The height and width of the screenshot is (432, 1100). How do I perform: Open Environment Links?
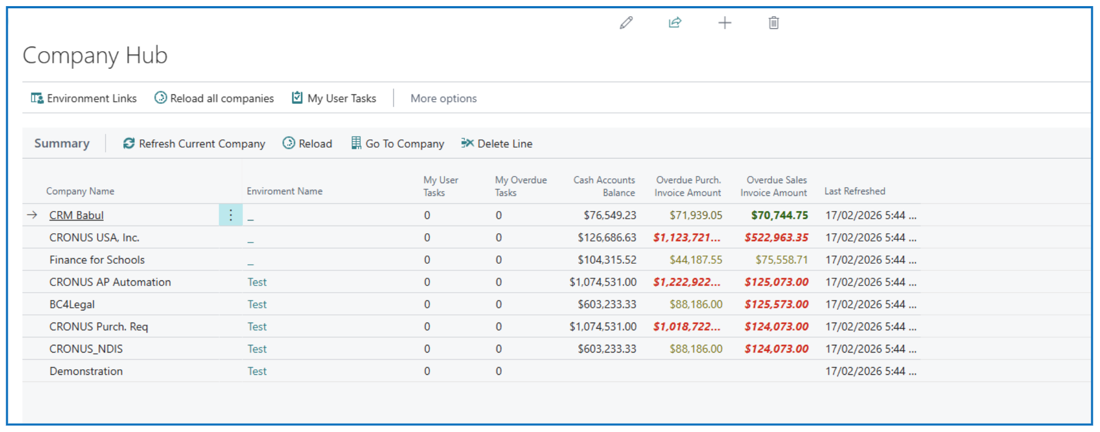click(x=84, y=98)
